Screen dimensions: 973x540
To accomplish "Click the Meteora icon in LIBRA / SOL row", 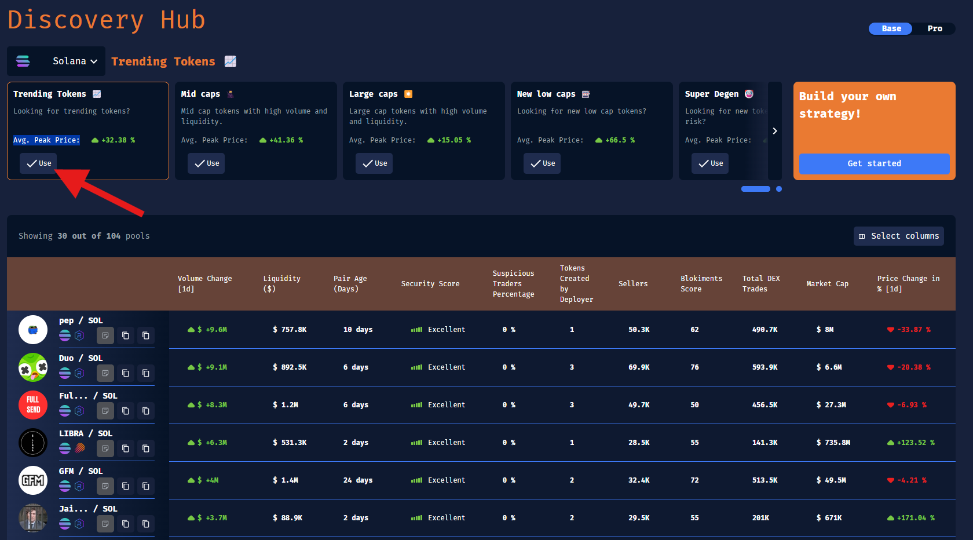I will [x=79, y=448].
